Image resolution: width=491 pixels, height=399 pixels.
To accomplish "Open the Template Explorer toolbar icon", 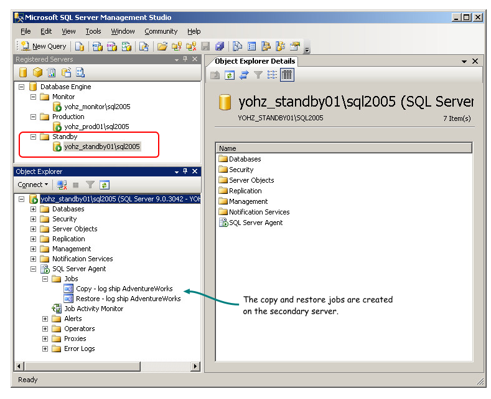I will (280, 46).
